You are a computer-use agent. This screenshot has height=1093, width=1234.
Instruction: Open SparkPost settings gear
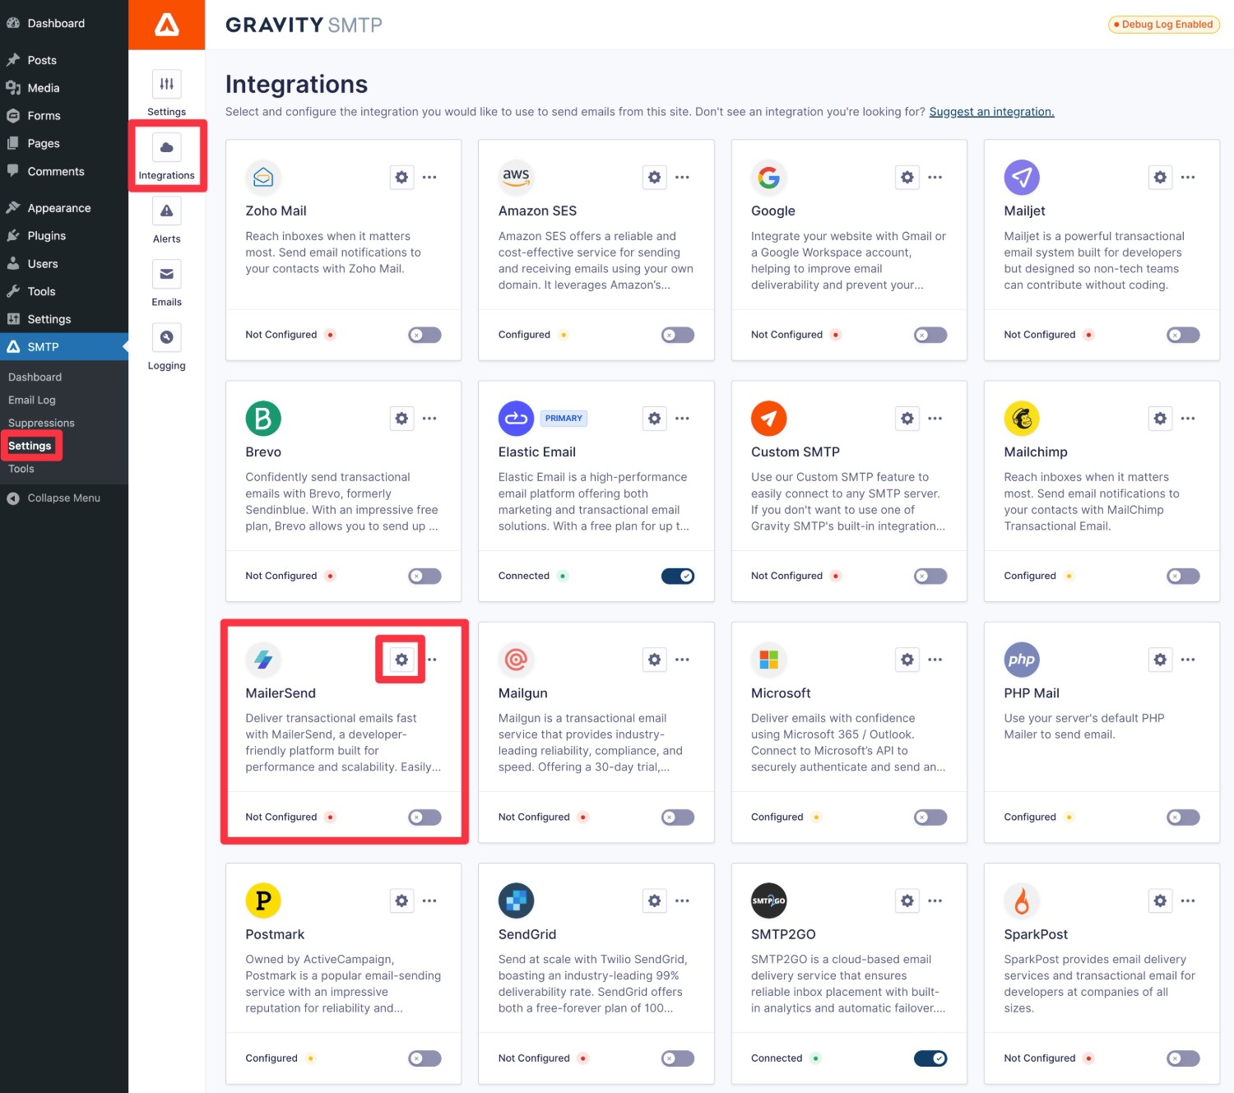(1160, 901)
